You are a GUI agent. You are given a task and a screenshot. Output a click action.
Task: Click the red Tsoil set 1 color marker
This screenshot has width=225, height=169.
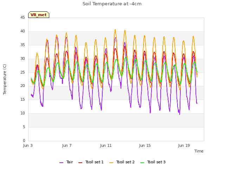pyautogui.click(x=81, y=163)
